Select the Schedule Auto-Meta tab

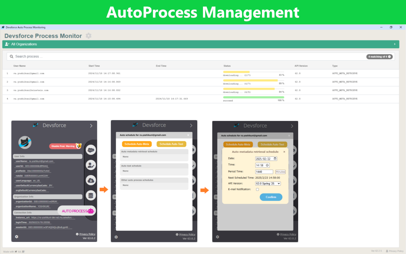click(x=137, y=144)
